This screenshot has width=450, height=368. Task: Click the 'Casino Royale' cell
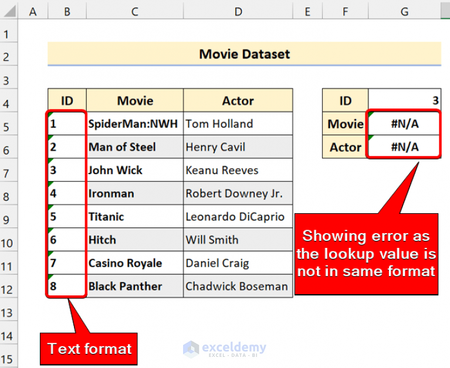[134, 263]
